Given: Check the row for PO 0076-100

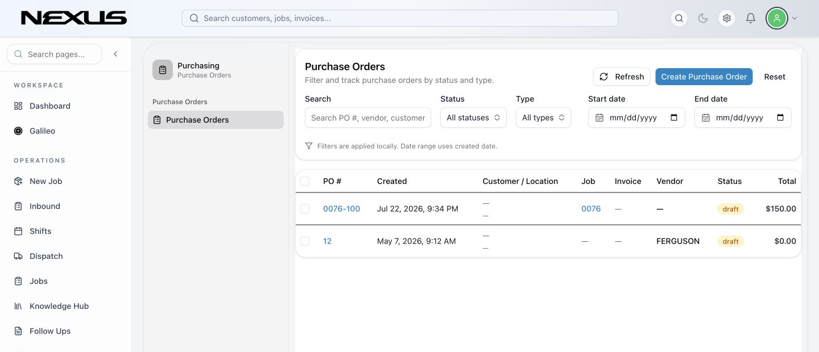Looking at the screenshot, I should point(305,209).
